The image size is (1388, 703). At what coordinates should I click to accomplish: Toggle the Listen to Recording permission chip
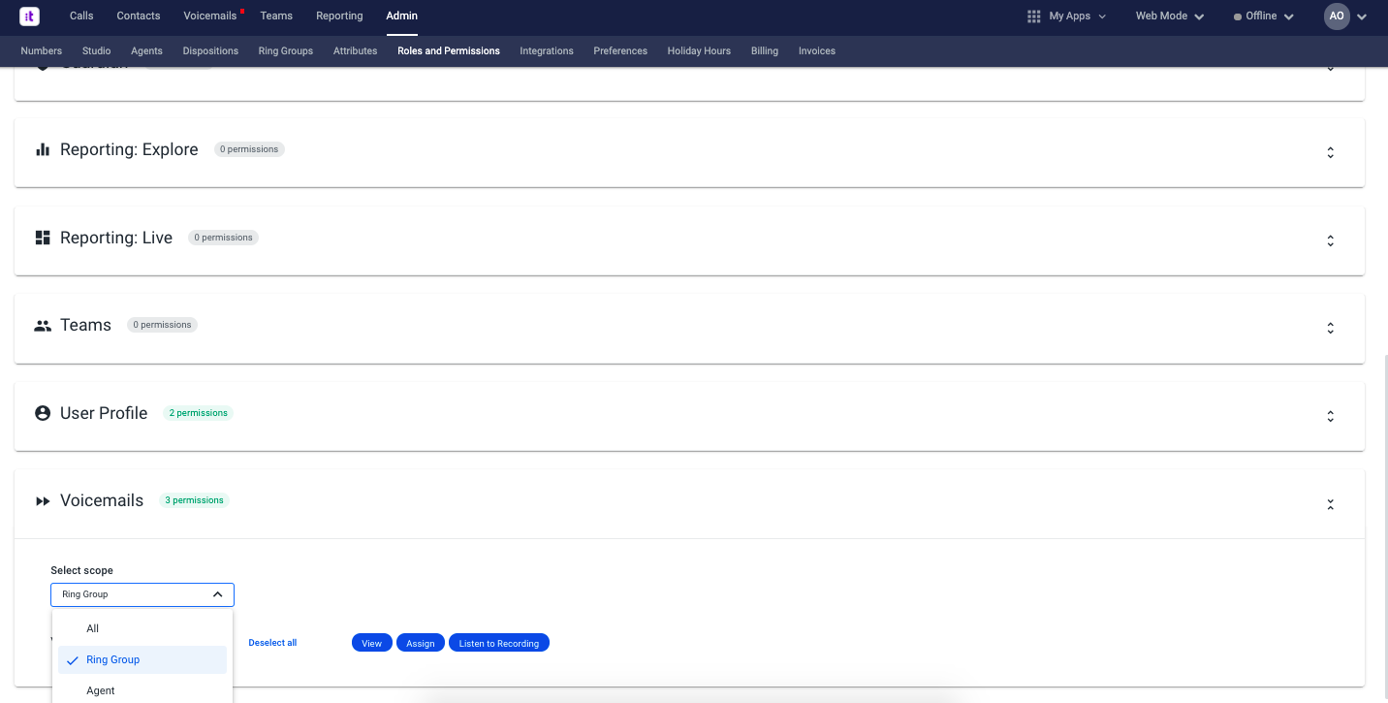click(499, 643)
